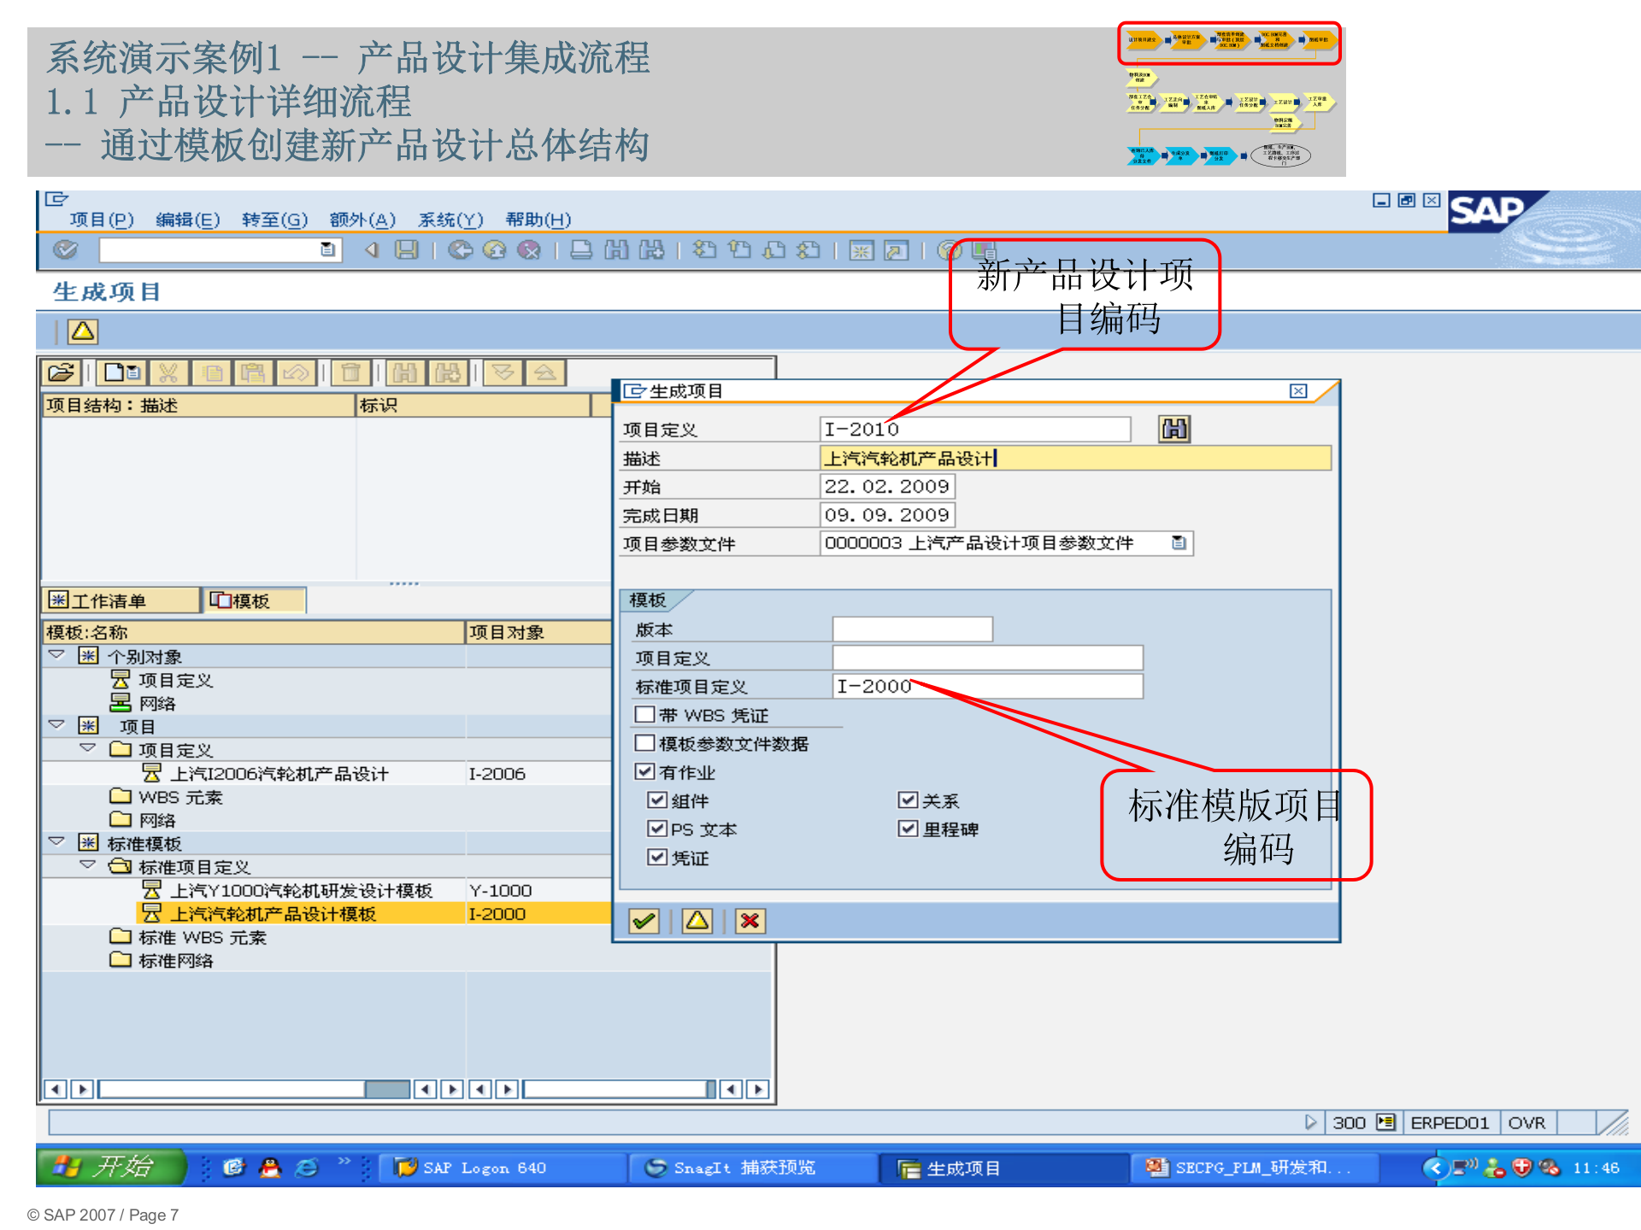
Task: Select the Cut scissors icon above project structure
Action: (168, 372)
